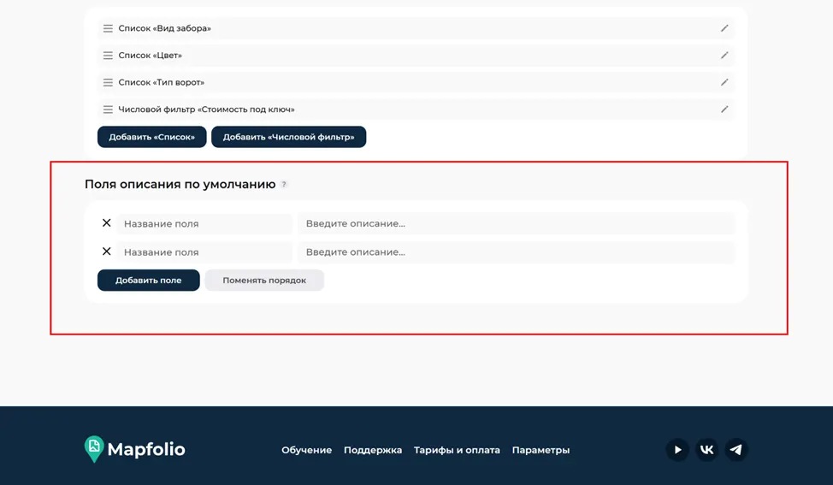Click drag handle next to «Цвет» list
This screenshot has width=833, height=485.
108,56
